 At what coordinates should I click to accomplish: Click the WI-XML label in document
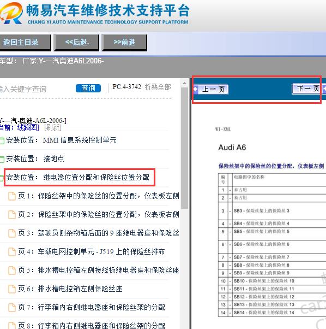[223, 129]
